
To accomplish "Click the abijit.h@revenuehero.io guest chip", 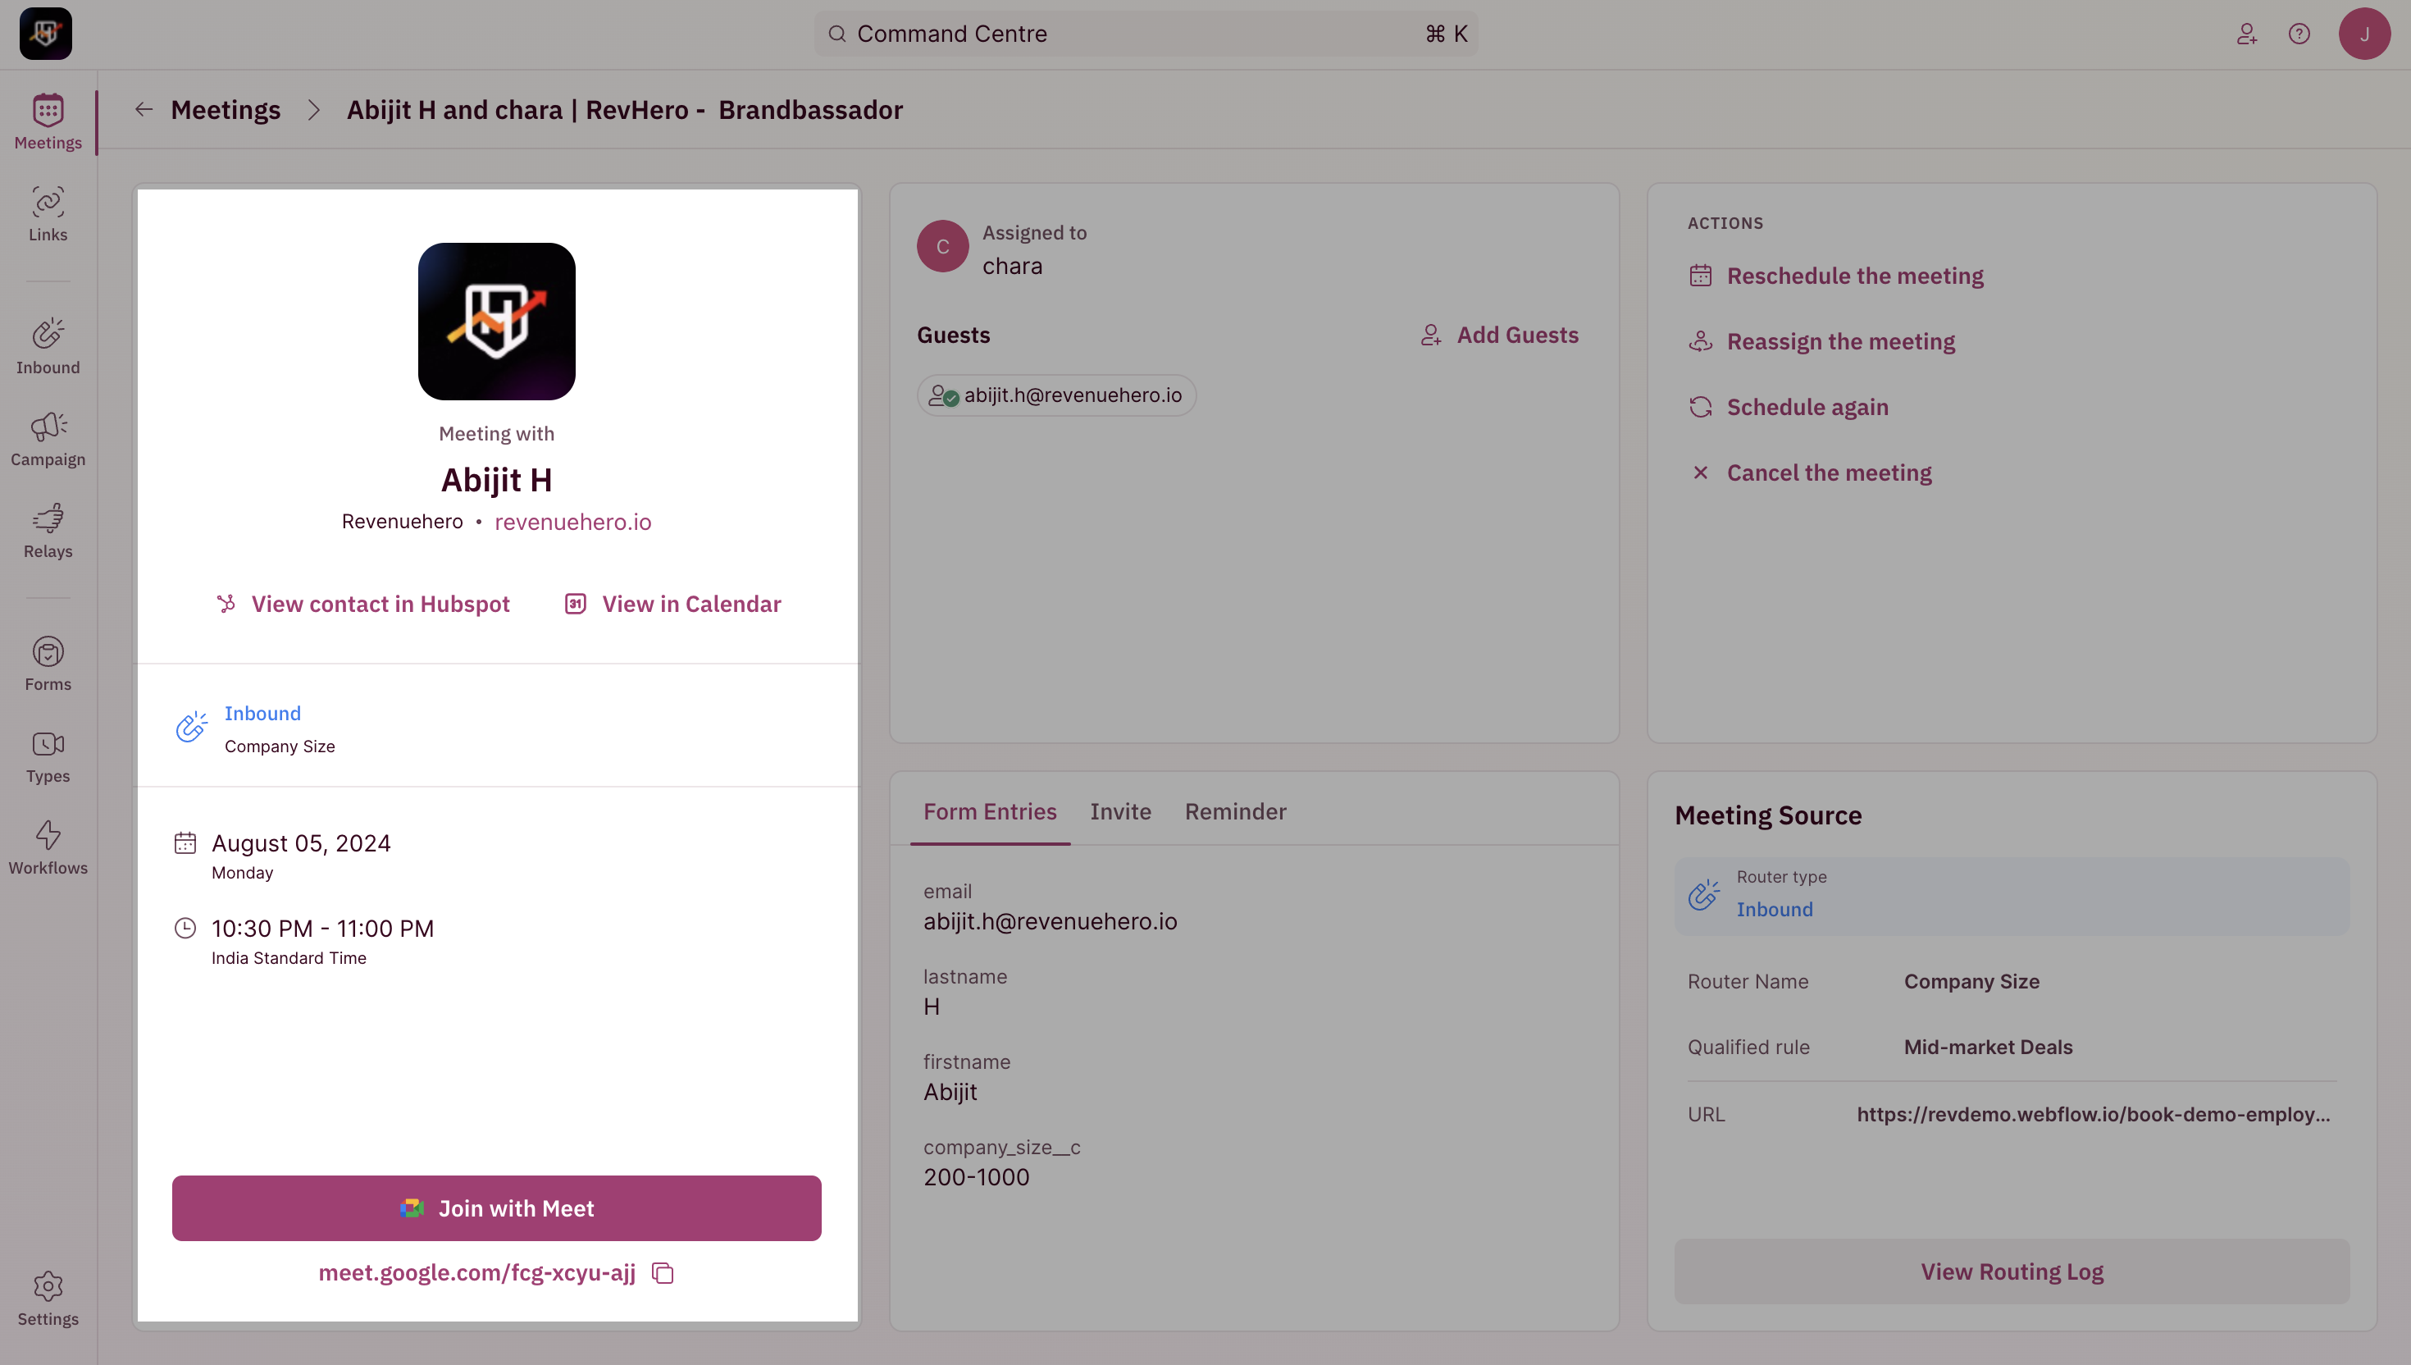I will pyautogui.click(x=1056, y=395).
